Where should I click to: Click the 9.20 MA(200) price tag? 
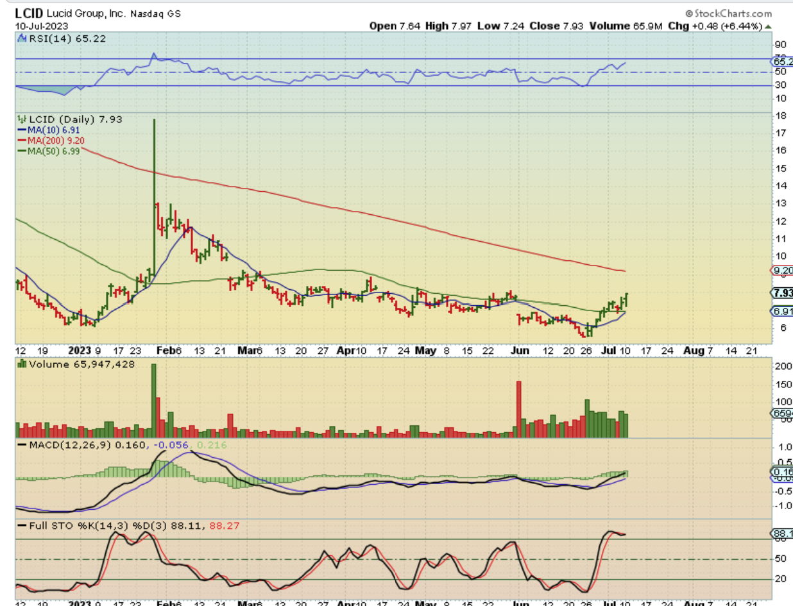point(781,271)
